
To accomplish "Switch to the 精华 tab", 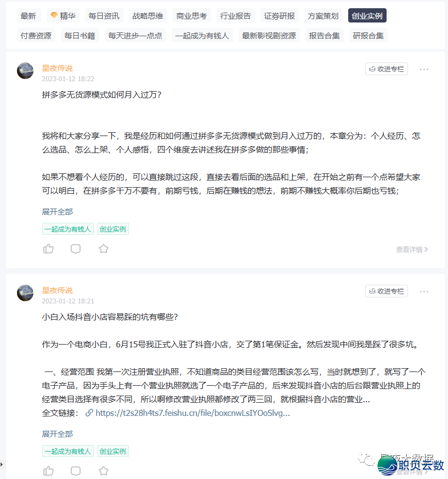I will click(x=63, y=15).
